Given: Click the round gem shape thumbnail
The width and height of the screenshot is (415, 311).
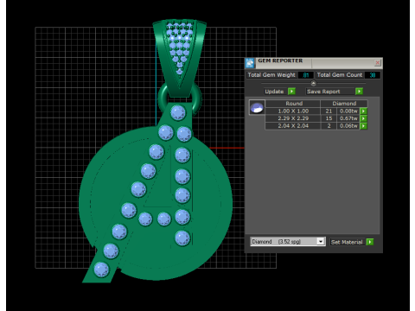Looking at the screenshot, I should pos(257,107).
